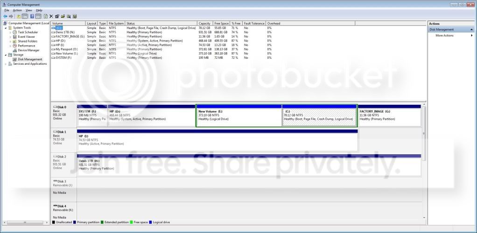477x233 pixels.
Task: Click the Delete X toolbar icon
Action: click(x=51, y=16)
